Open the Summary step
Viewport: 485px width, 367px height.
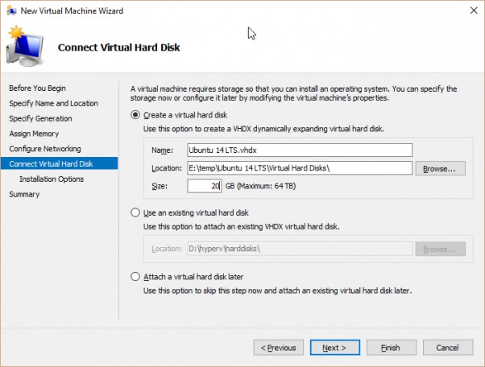pyautogui.click(x=24, y=194)
